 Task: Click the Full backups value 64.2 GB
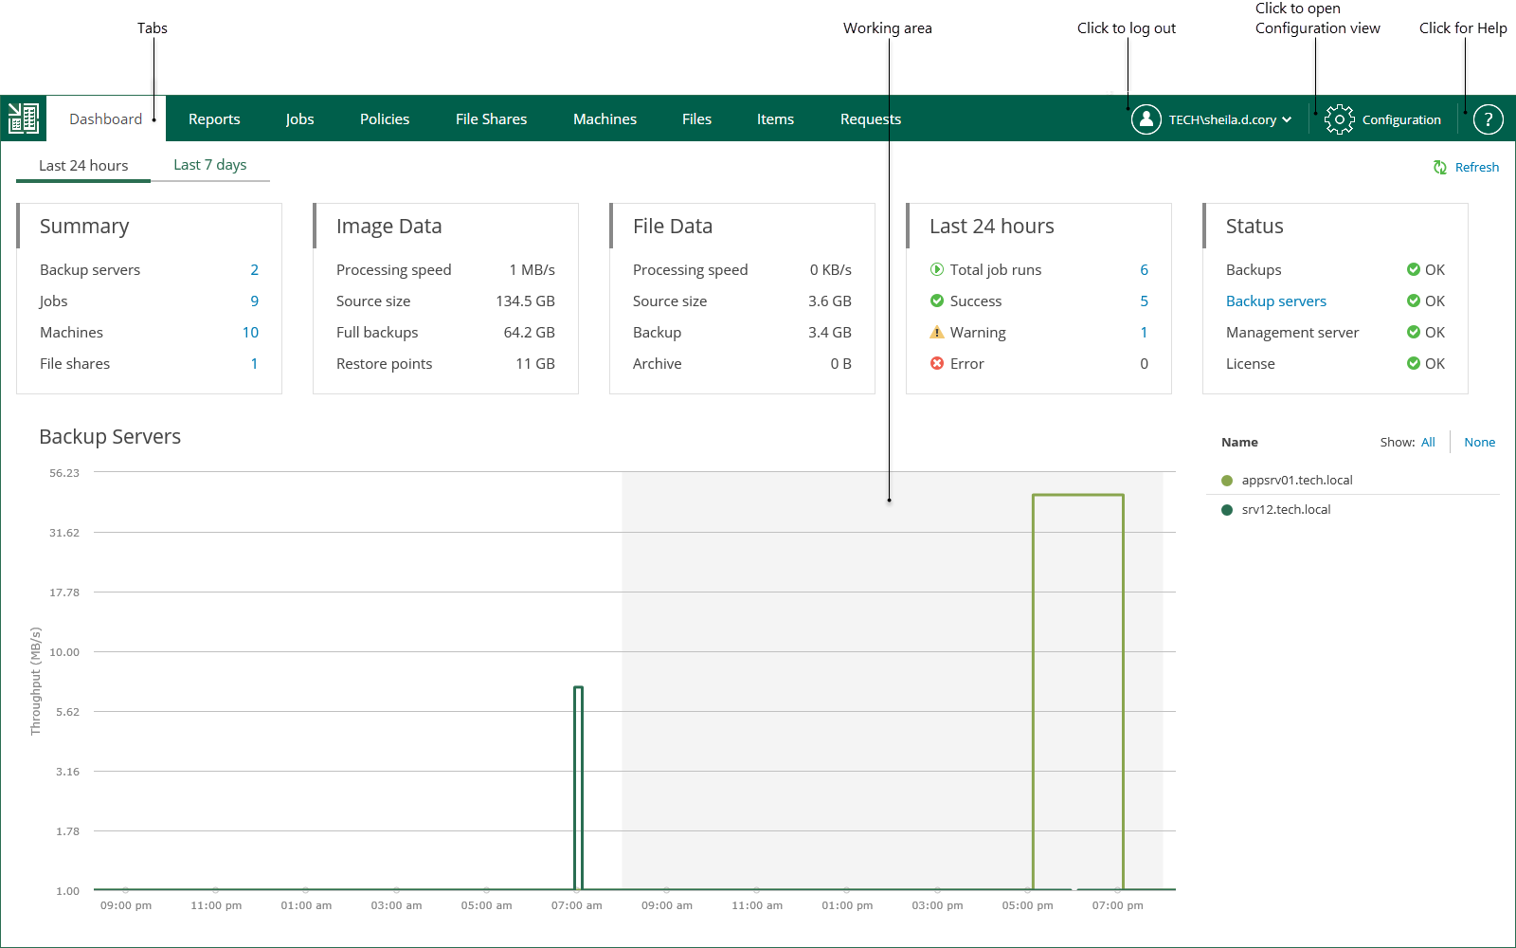(529, 332)
